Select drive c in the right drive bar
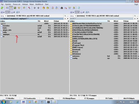139x104 pixels. (x=77, y=12)
